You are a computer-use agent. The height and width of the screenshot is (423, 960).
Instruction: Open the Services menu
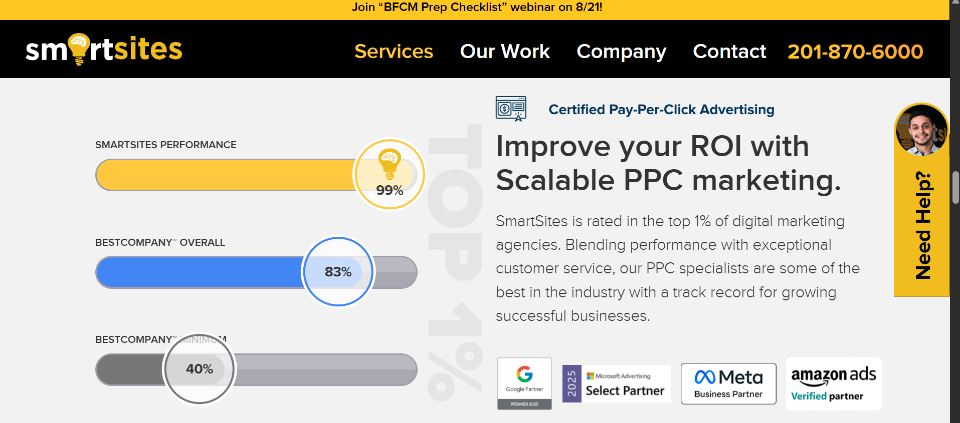[x=394, y=52]
